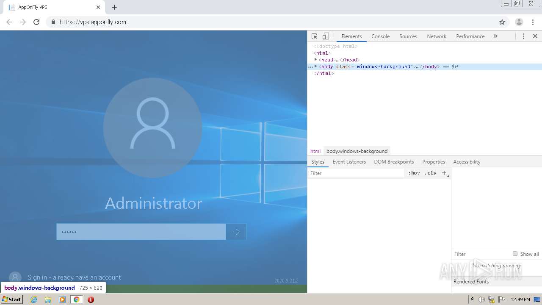
Task: Bookmark this page star icon
Action: (x=502, y=22)
